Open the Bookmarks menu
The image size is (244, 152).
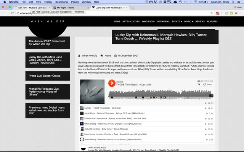pyautogui.click(x=62, y=2)
